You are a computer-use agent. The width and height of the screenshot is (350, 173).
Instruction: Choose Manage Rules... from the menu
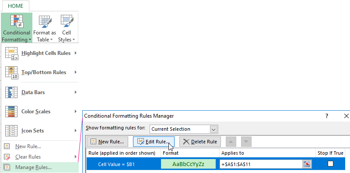pos(40,167)
